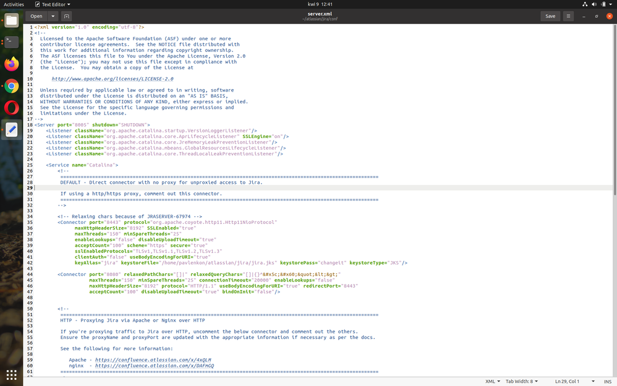
Task: Open the Tab Width: 8 dropdown
Action: tap(521, 381)
